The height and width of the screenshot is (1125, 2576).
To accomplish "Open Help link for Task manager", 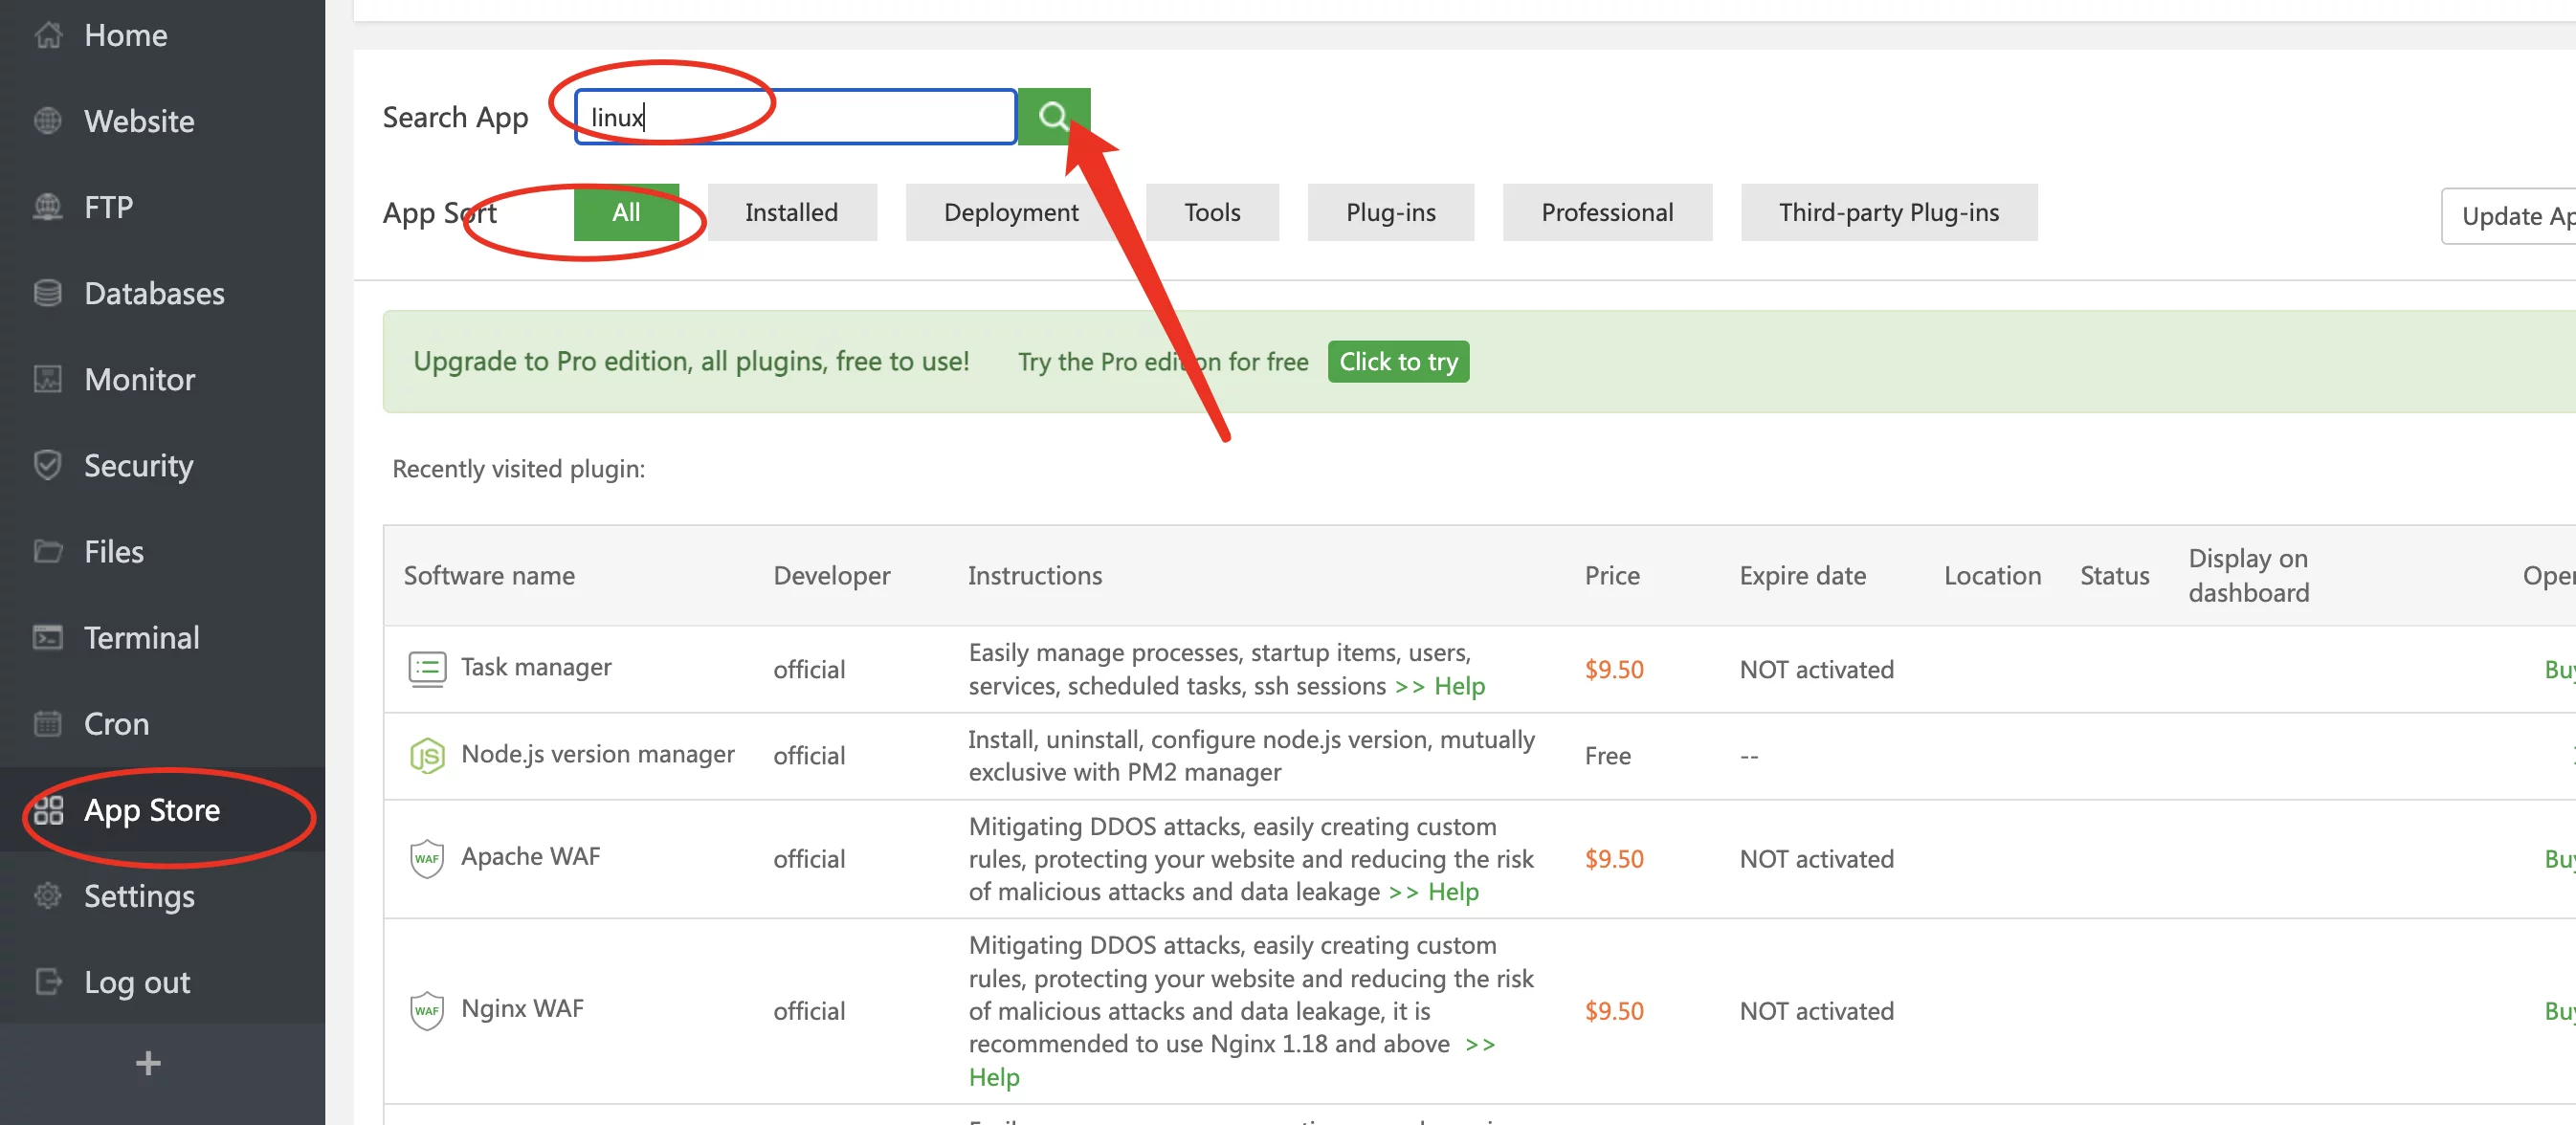I will [x=1458, y=686].
